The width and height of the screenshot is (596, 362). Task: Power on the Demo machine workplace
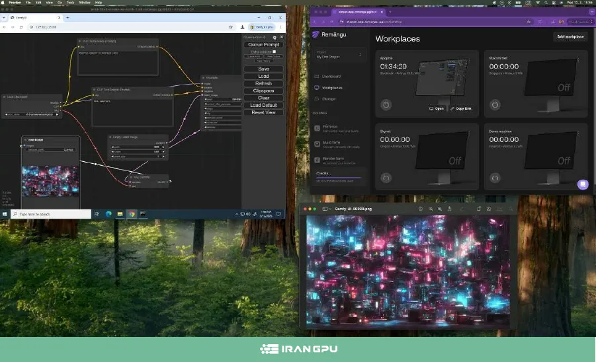coord(494,178)
